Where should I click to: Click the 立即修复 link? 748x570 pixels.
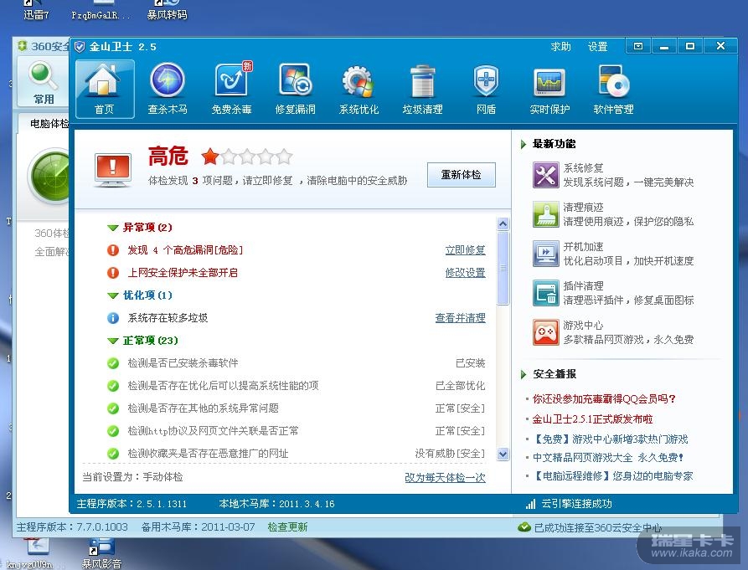pyautogui.click(x=465, y=250)
